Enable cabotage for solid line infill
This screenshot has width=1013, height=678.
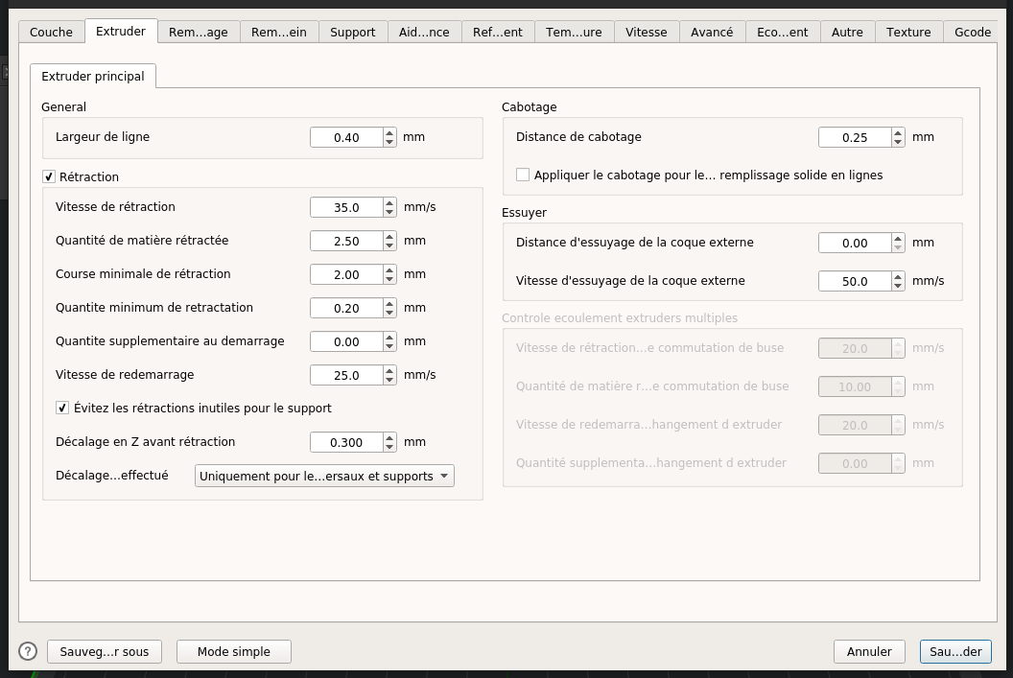click(523, 175)
